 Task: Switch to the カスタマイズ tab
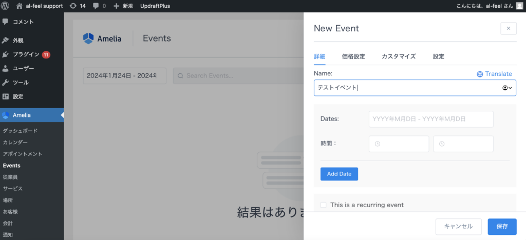point(398,56)
